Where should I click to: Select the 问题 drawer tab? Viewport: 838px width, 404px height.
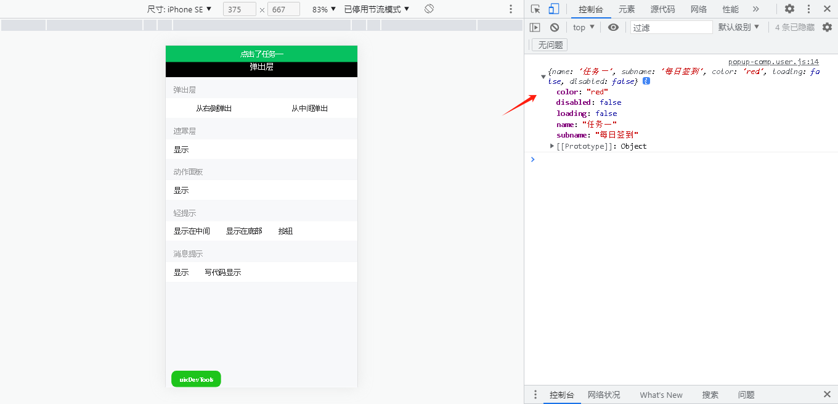(x=746, y=395)
